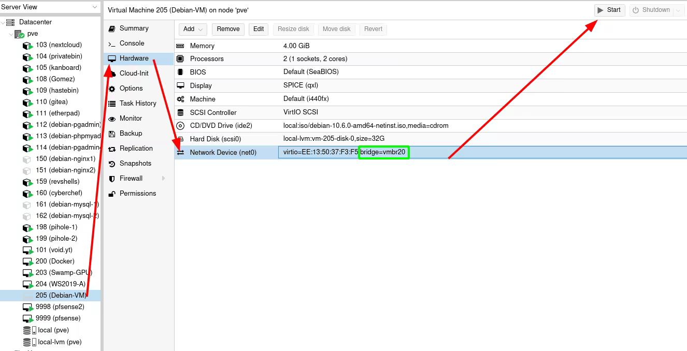Go to Task History tab

click(138, 104)
